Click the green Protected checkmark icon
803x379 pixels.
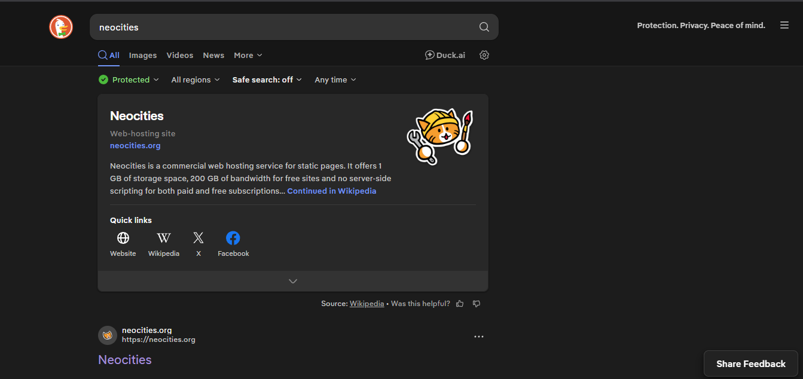point(103,80)
